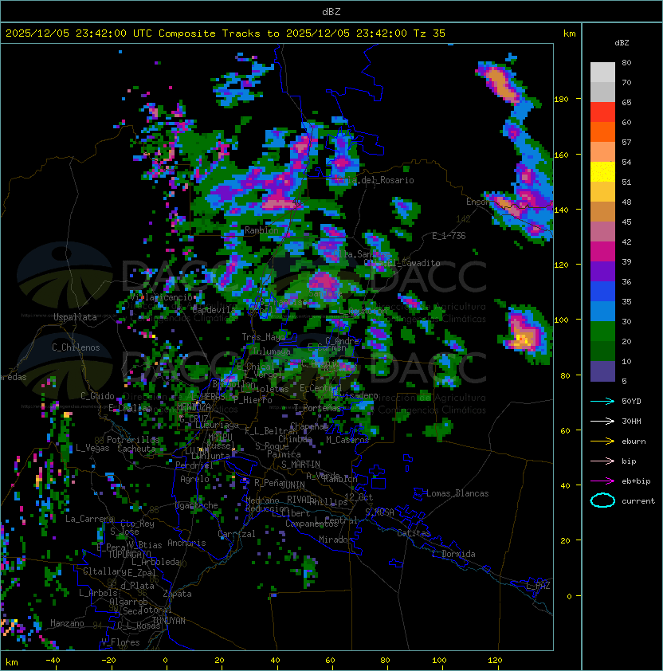Click the 'Capdevila' place label
The image size is (663, 671).
pyautogui.click(x=214, y=310)
